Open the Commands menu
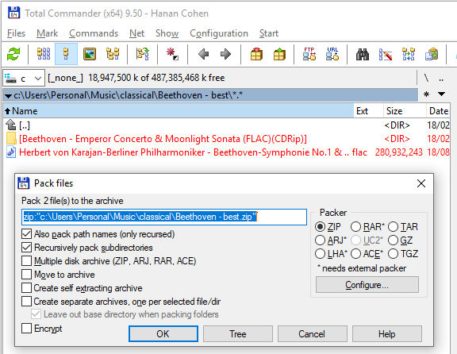 pyautogui.click(x=94, y=33)
